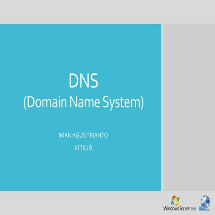Click the class text XI TKJ B

pos(83,148)
